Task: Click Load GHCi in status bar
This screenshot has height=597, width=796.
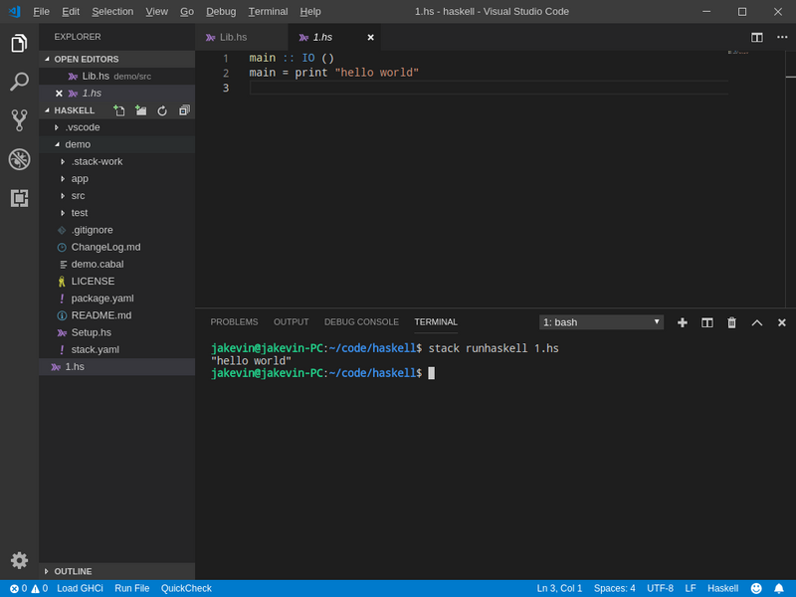Action: tap(80, 588)
